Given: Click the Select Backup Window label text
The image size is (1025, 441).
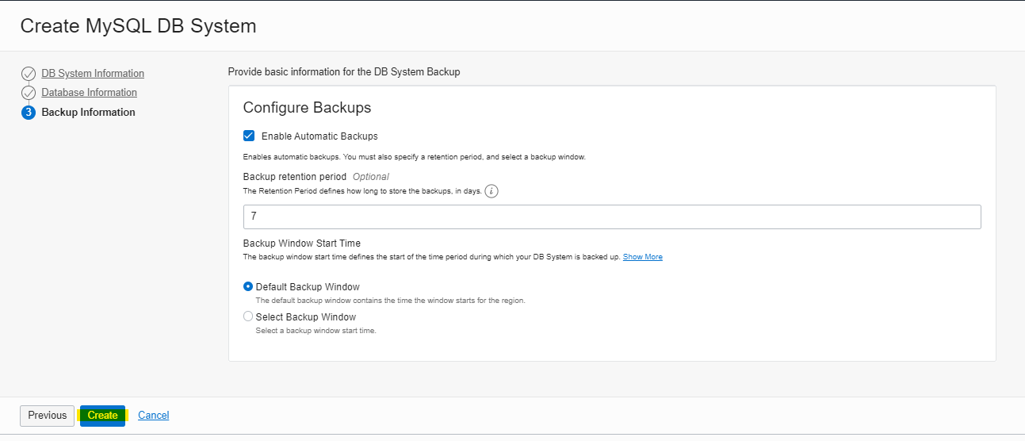Looking at the screenshot, I should click(305, 316).
